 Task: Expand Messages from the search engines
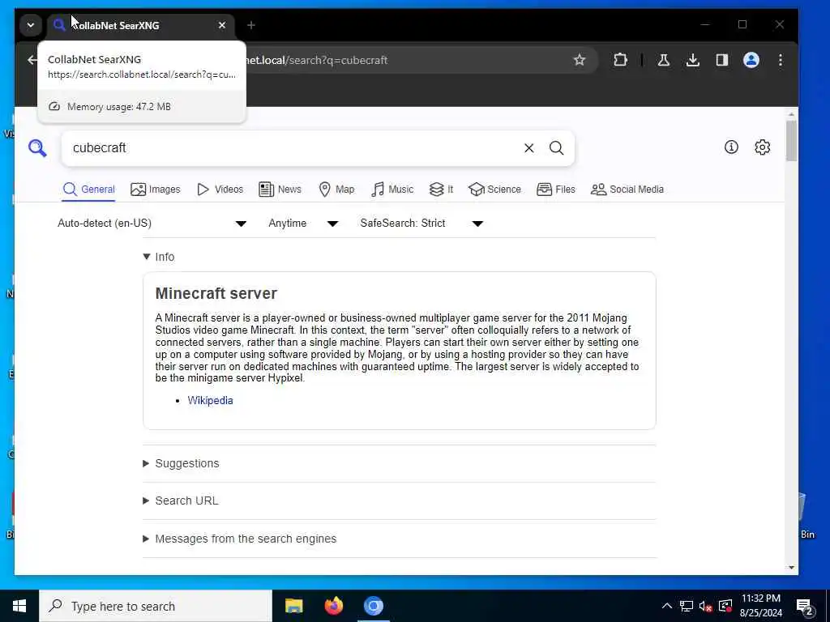(x=240, y=539)
